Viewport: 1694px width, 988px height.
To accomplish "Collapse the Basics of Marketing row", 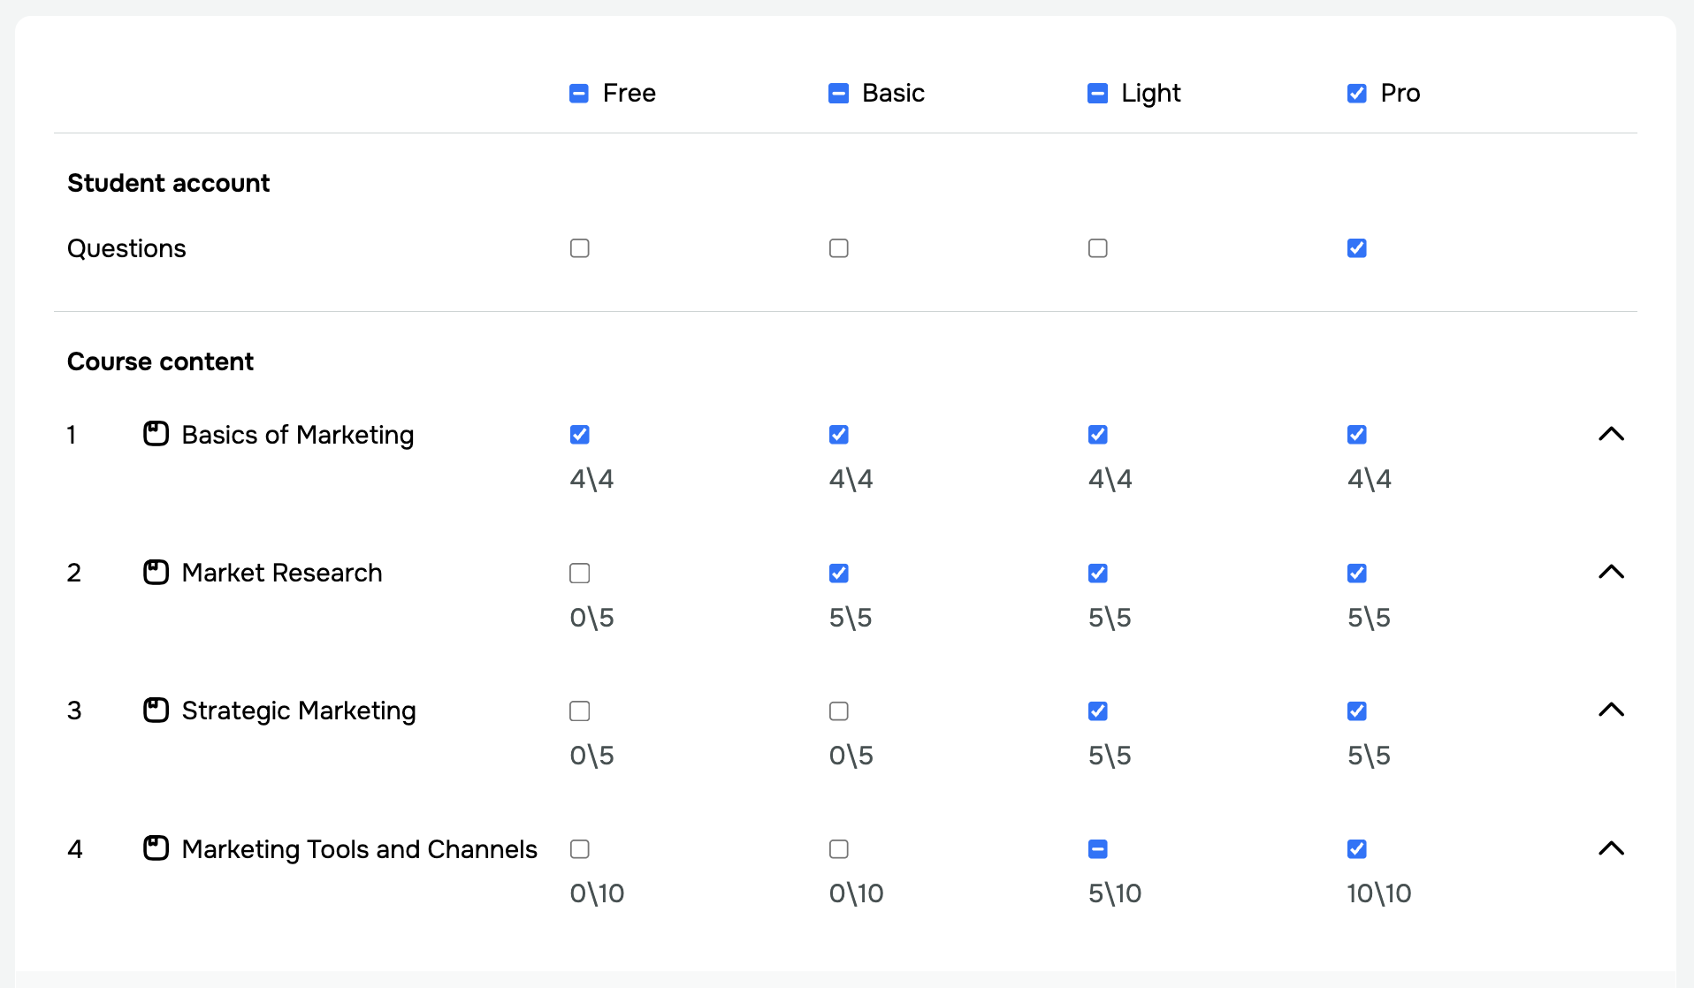I will pyautogui.click(x=1612, y=434).
